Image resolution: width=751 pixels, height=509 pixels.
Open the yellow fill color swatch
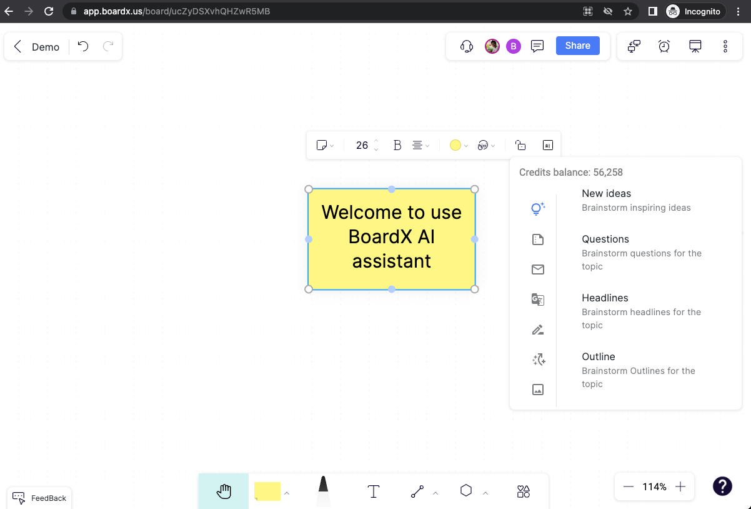coord(455,145)
